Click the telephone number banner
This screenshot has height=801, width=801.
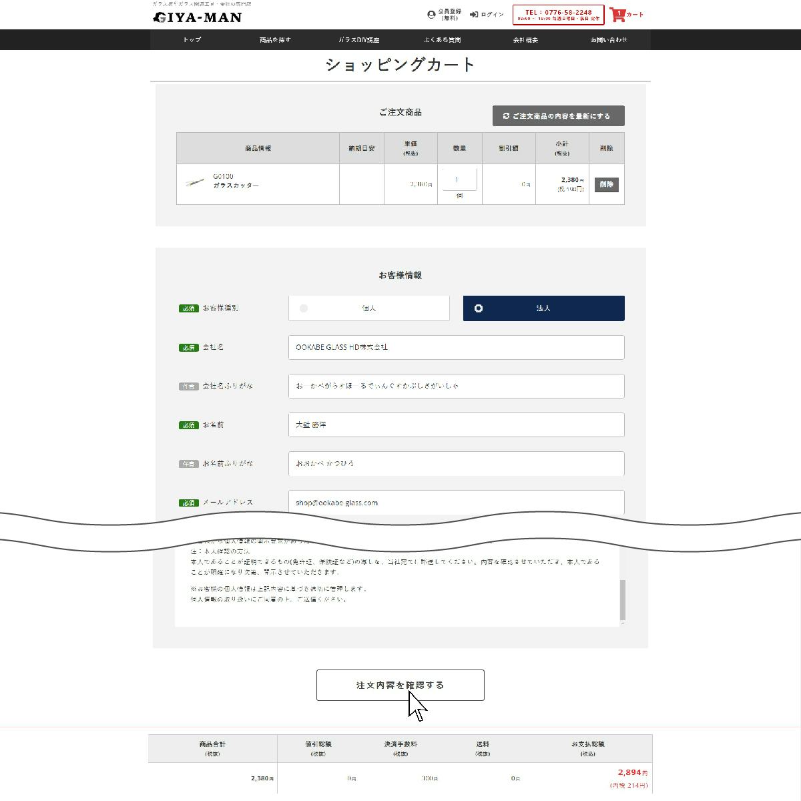click(558, 15)
